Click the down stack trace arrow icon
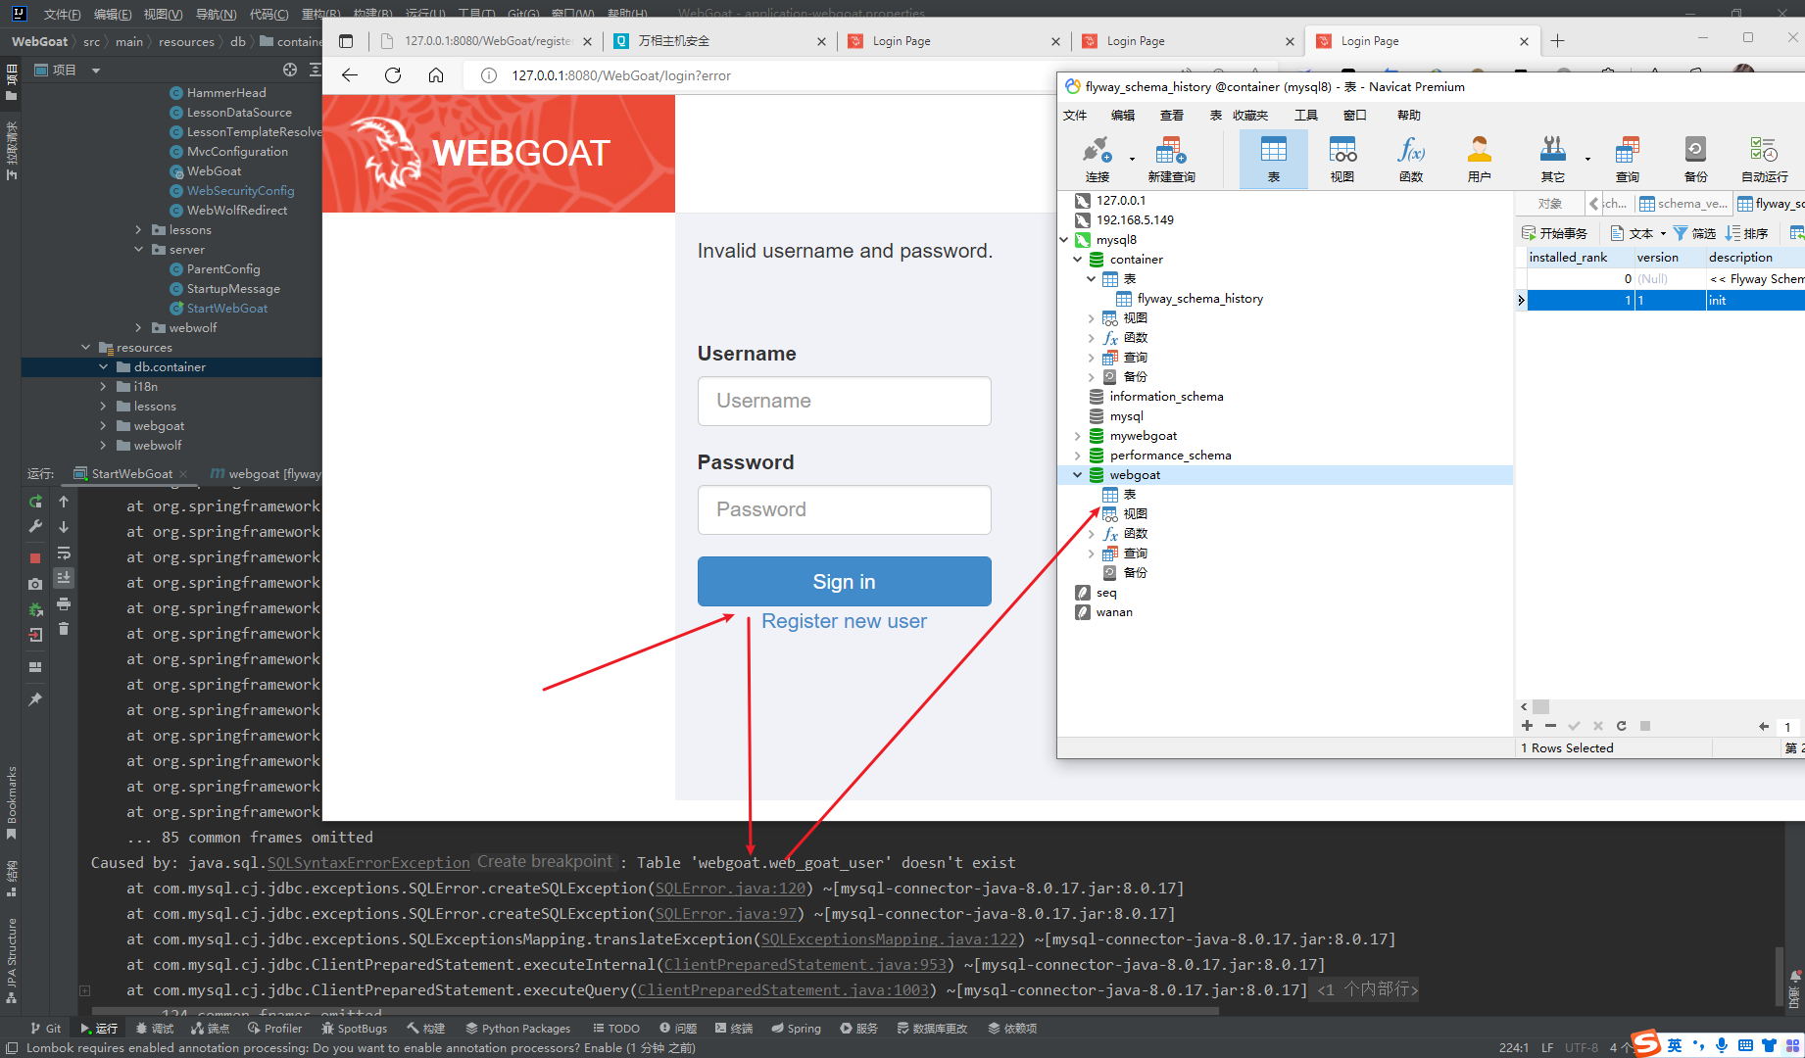 (64, 527)
